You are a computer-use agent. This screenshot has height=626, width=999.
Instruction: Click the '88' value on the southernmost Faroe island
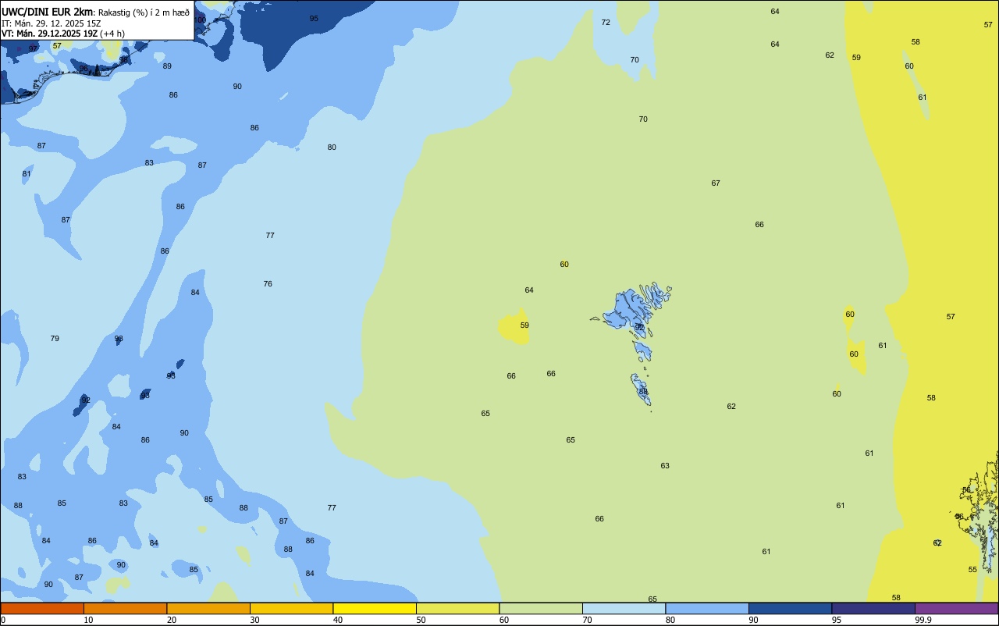pyautogui.click(x=643, y=392)
